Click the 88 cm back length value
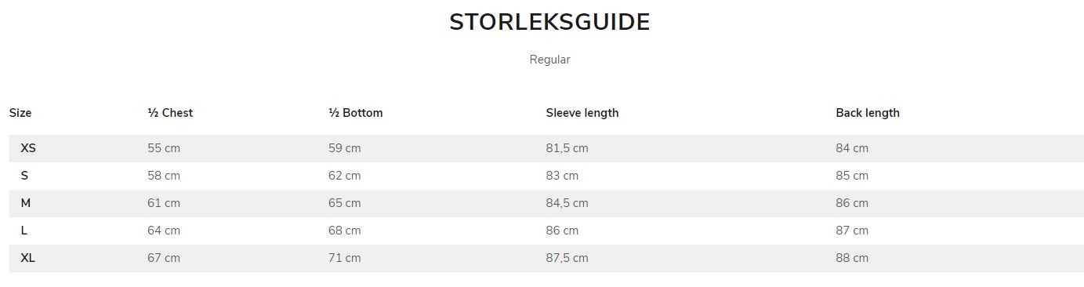The width and height of the screenshot is (1084, 287). coord(852,258)
